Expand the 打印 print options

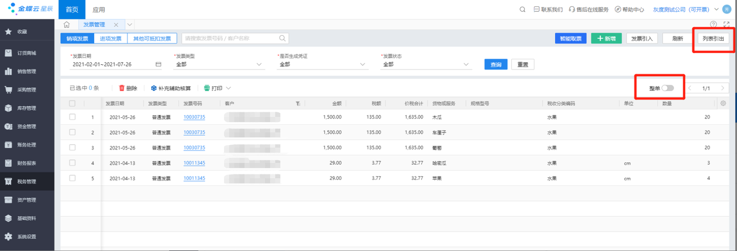pos(228,88)
